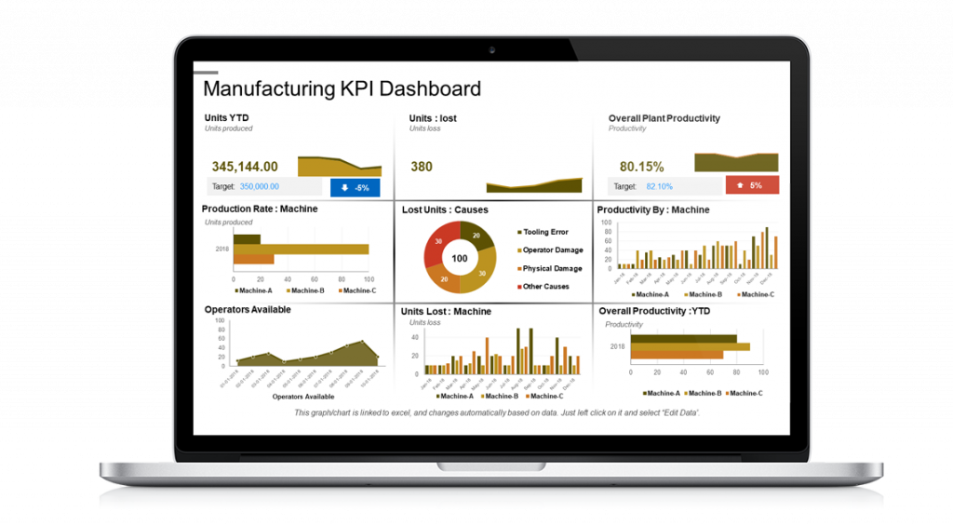
Task: Click the 80.15% overall plant productivity figure
Action: click(x=641, y=167)
